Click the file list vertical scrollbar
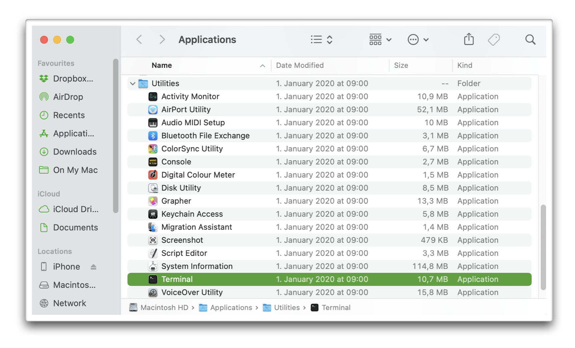 (543, 247)
